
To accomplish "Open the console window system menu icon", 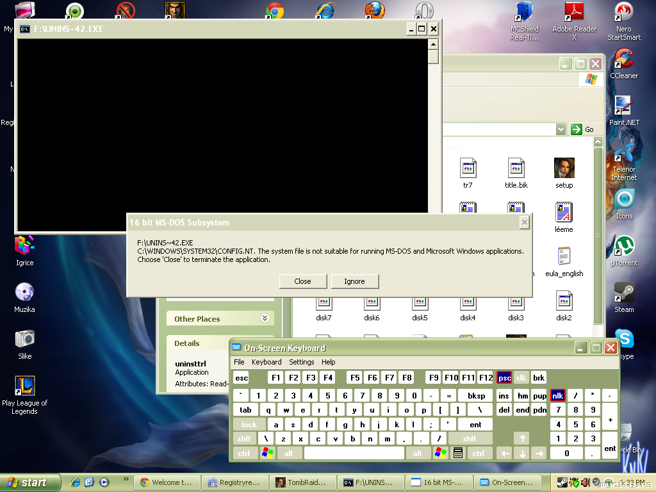I will [25, 29].
